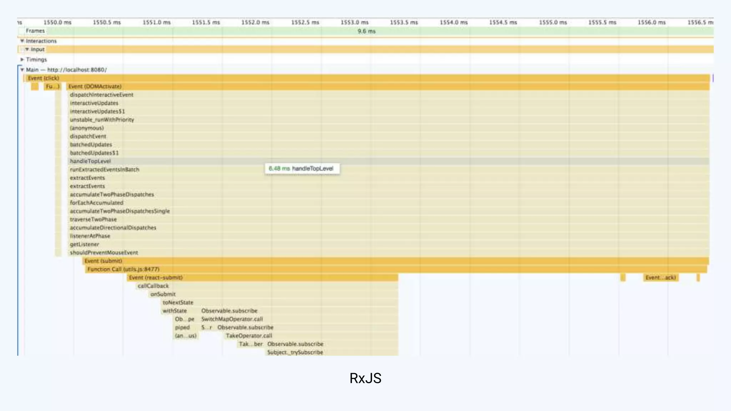Viewport: 731px width, 411px height.
Task: Select the top-level (anonymous) function bar
Action: [x=388, y=128]
